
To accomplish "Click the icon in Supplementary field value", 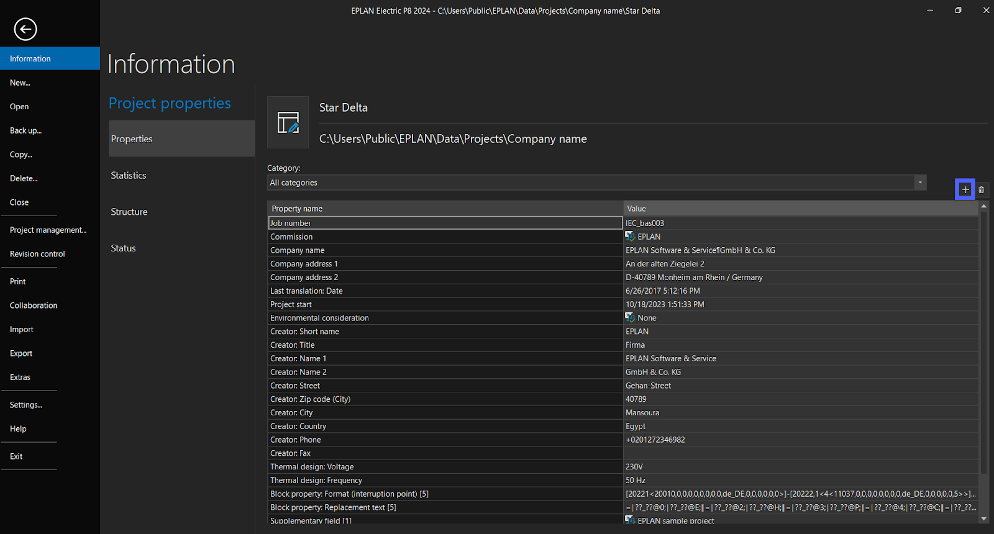I will [x=630, y=520].
